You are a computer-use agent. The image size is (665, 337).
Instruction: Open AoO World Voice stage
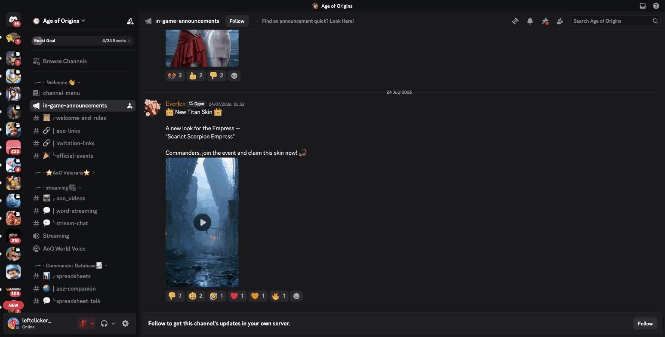(x=83, y=249)
